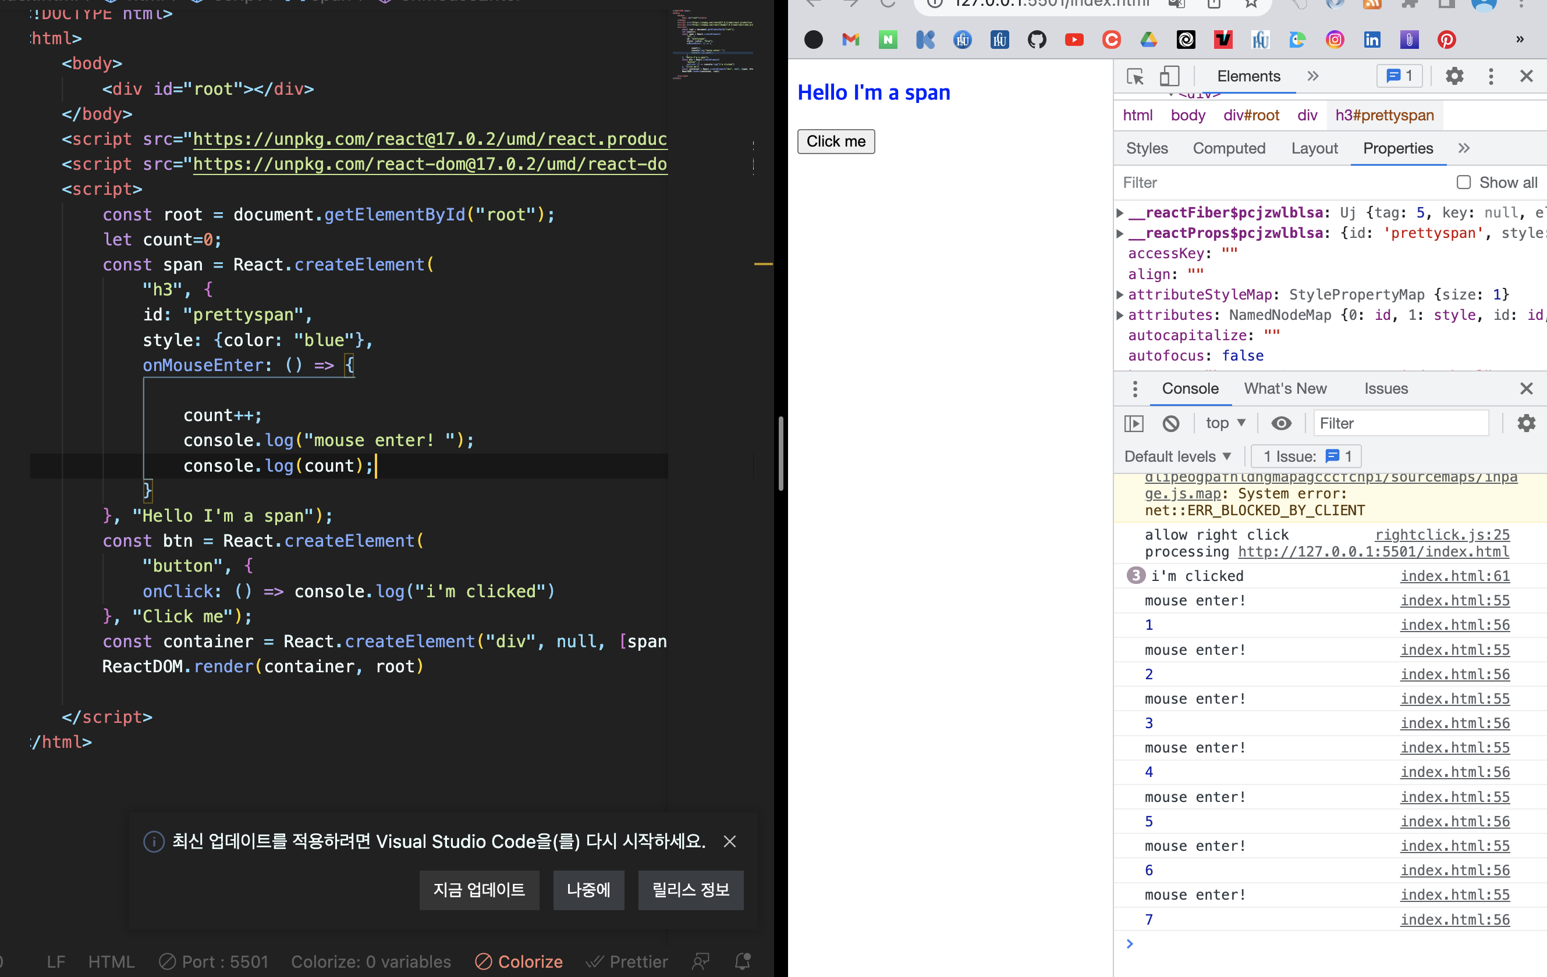Image resolution: width=1547 pixels, height=977 pixels.
Task: Open the Default levels dropdown
Action: pyautogui.click(x=1177, y=457)
